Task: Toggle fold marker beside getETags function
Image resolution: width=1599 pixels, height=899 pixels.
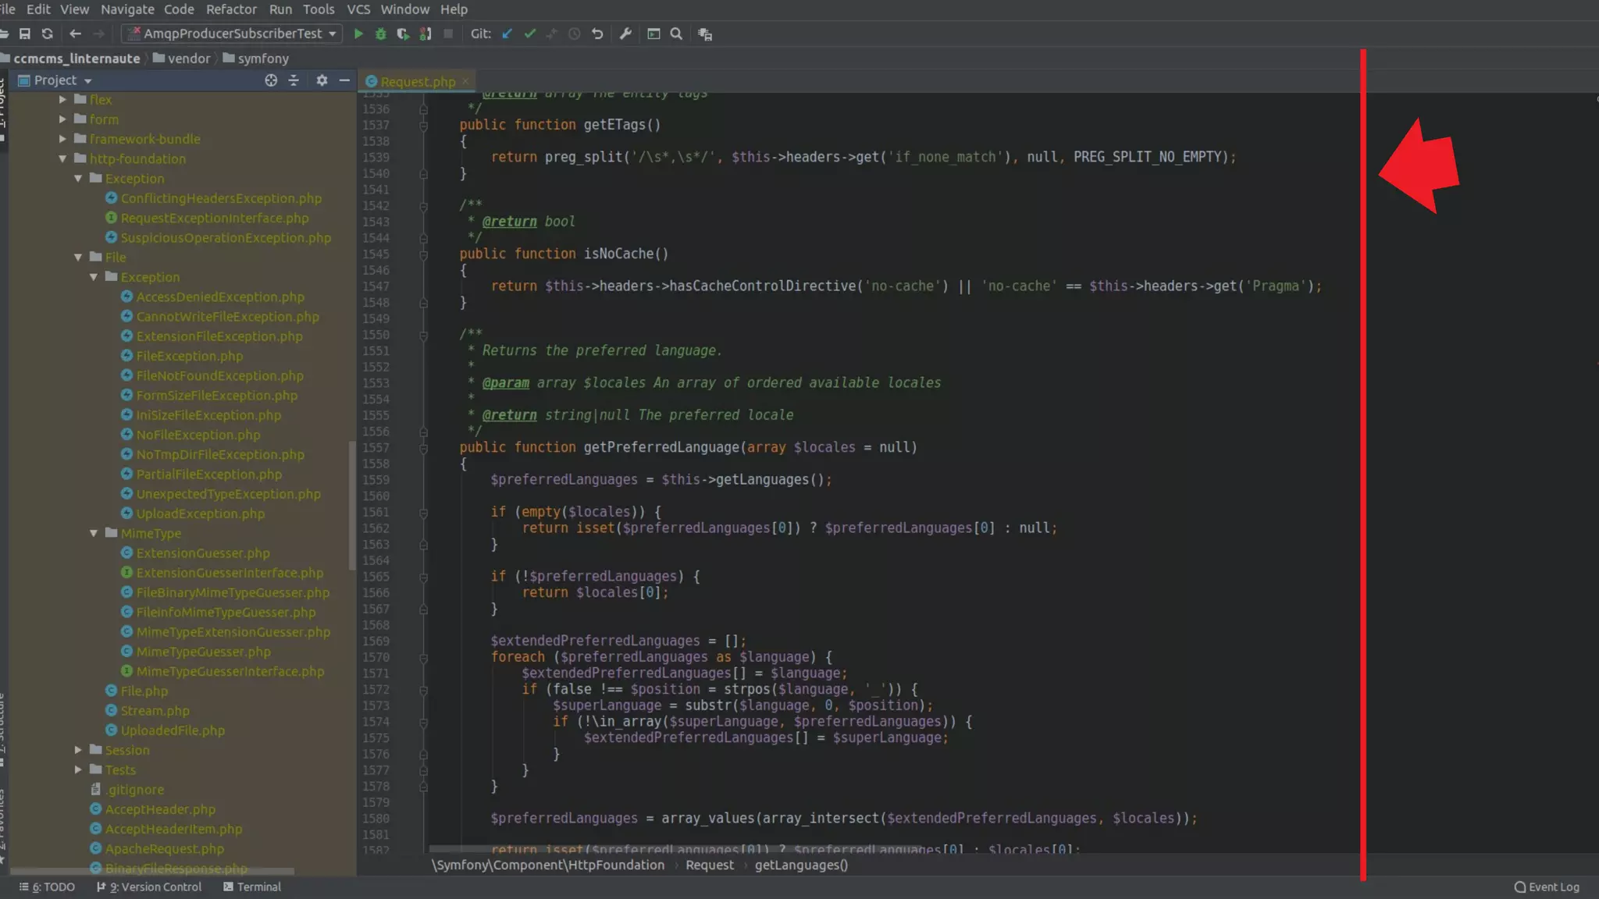Action: coord(423,126)
